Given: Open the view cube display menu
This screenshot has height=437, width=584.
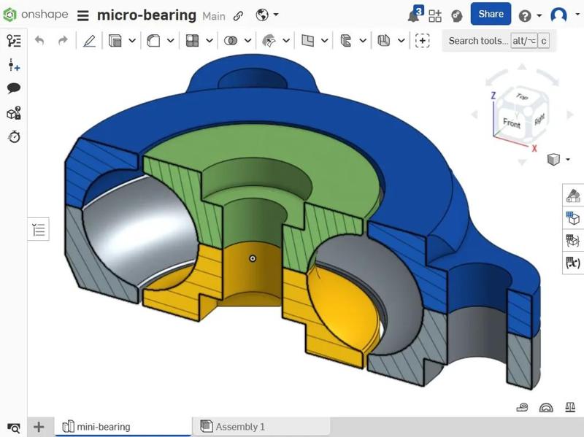Looking at the screenshot, I should pyautogui.click(x=558, y=159).
